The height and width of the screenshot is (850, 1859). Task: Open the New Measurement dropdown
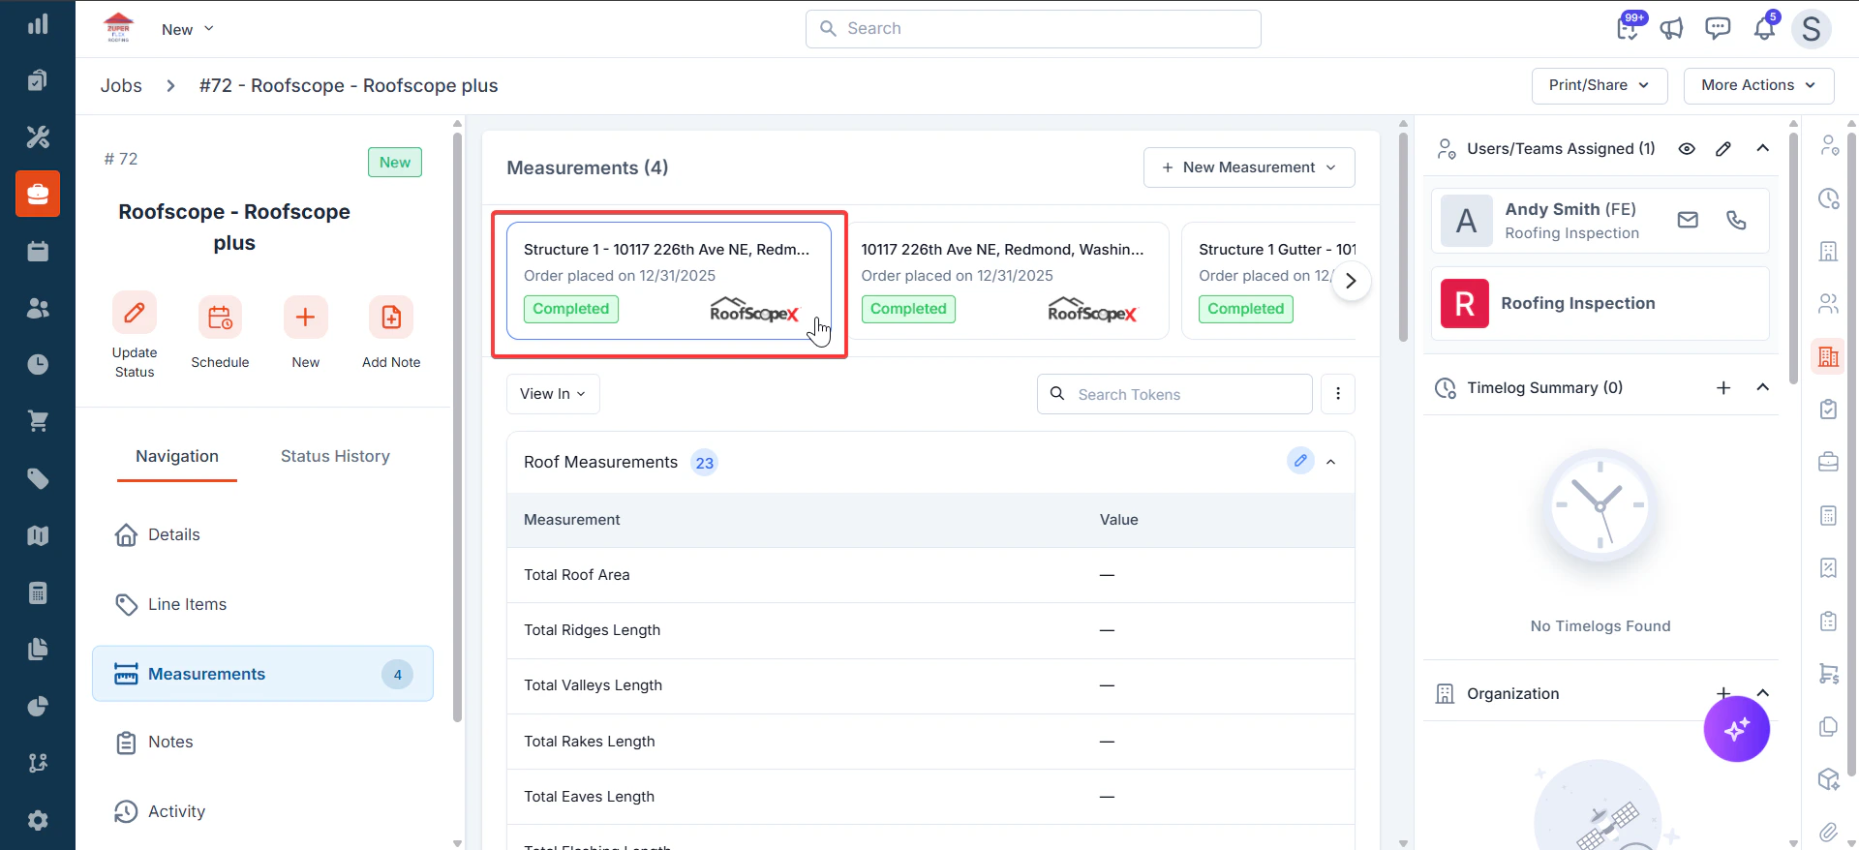[x=1249, y=167]
